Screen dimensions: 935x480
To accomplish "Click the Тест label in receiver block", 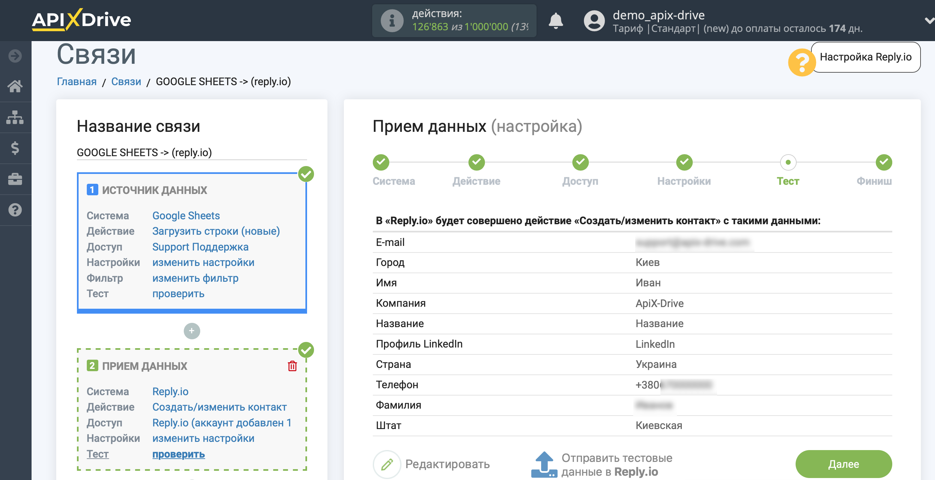I will pyautogui.click(x=97, y=454).
